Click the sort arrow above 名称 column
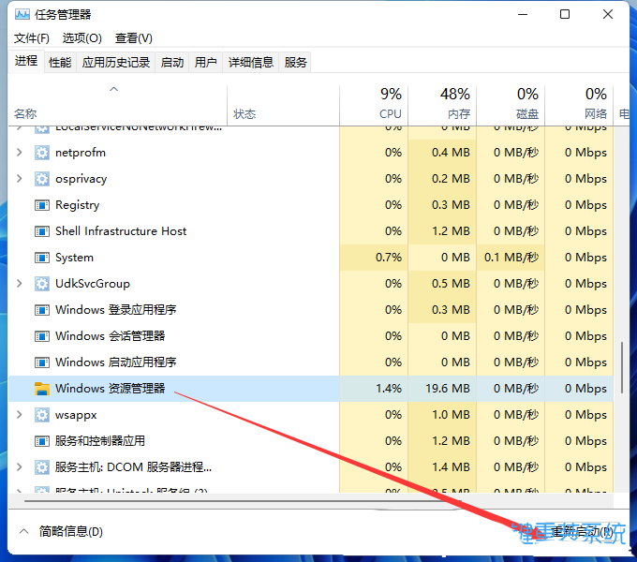 click(x=113, y=89)
